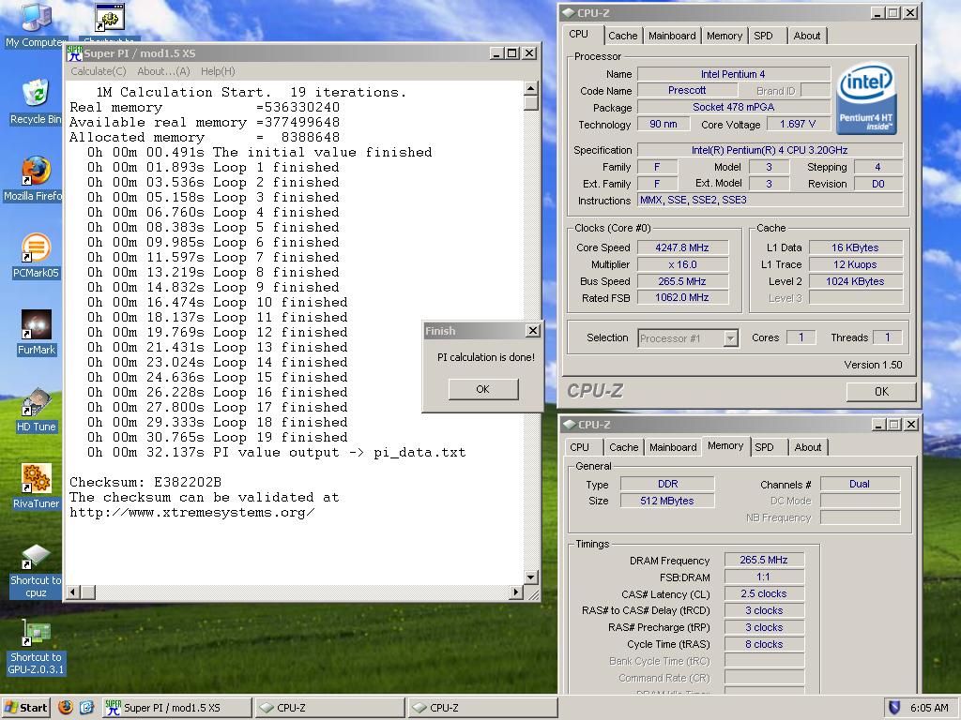Image resolution: width=961 pixels, height=720 pixels.
Task: Click the xtremesystems.org URL text
Action: [x=191, y=513]
